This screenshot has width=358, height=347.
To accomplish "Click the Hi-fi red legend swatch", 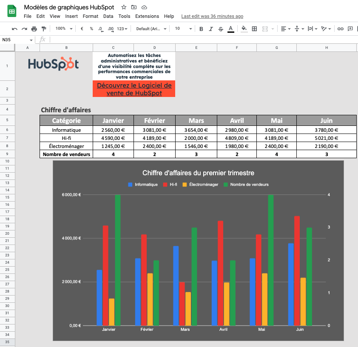I will click(165, 185).
